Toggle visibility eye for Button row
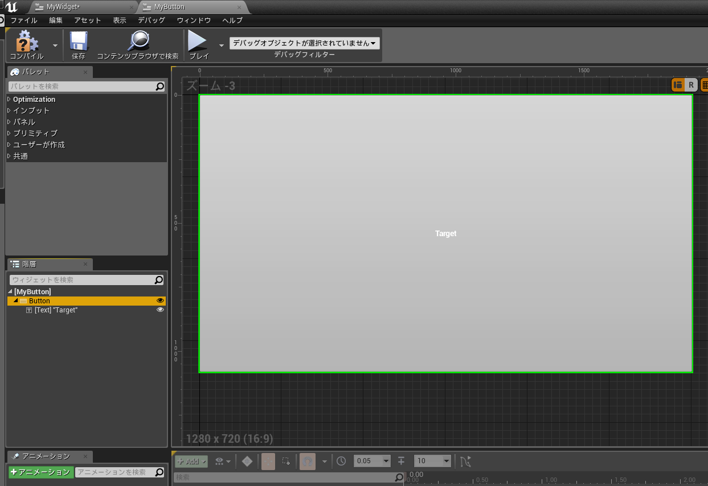708x486 pixels. (160, 300)
